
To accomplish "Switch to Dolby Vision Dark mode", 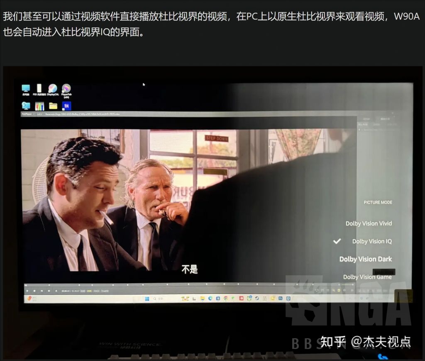I will [x=366, y=259].
